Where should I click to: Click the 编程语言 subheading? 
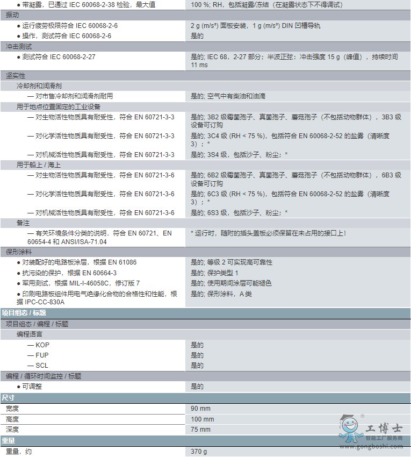click(x=205, y=334)
